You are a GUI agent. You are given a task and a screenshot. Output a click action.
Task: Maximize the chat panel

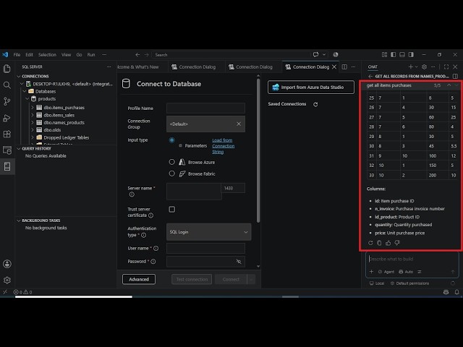tap(446, 67)
